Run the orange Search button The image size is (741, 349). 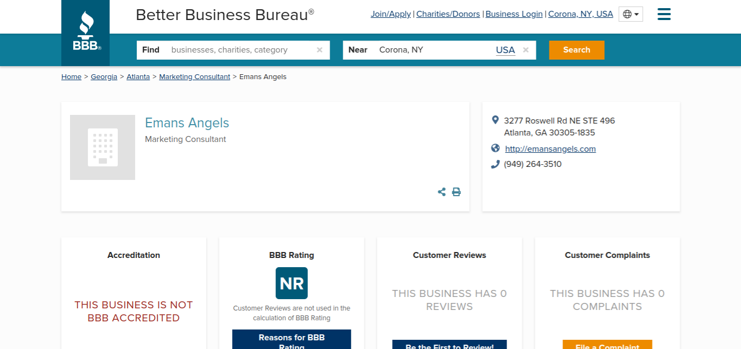click(577, 50)
